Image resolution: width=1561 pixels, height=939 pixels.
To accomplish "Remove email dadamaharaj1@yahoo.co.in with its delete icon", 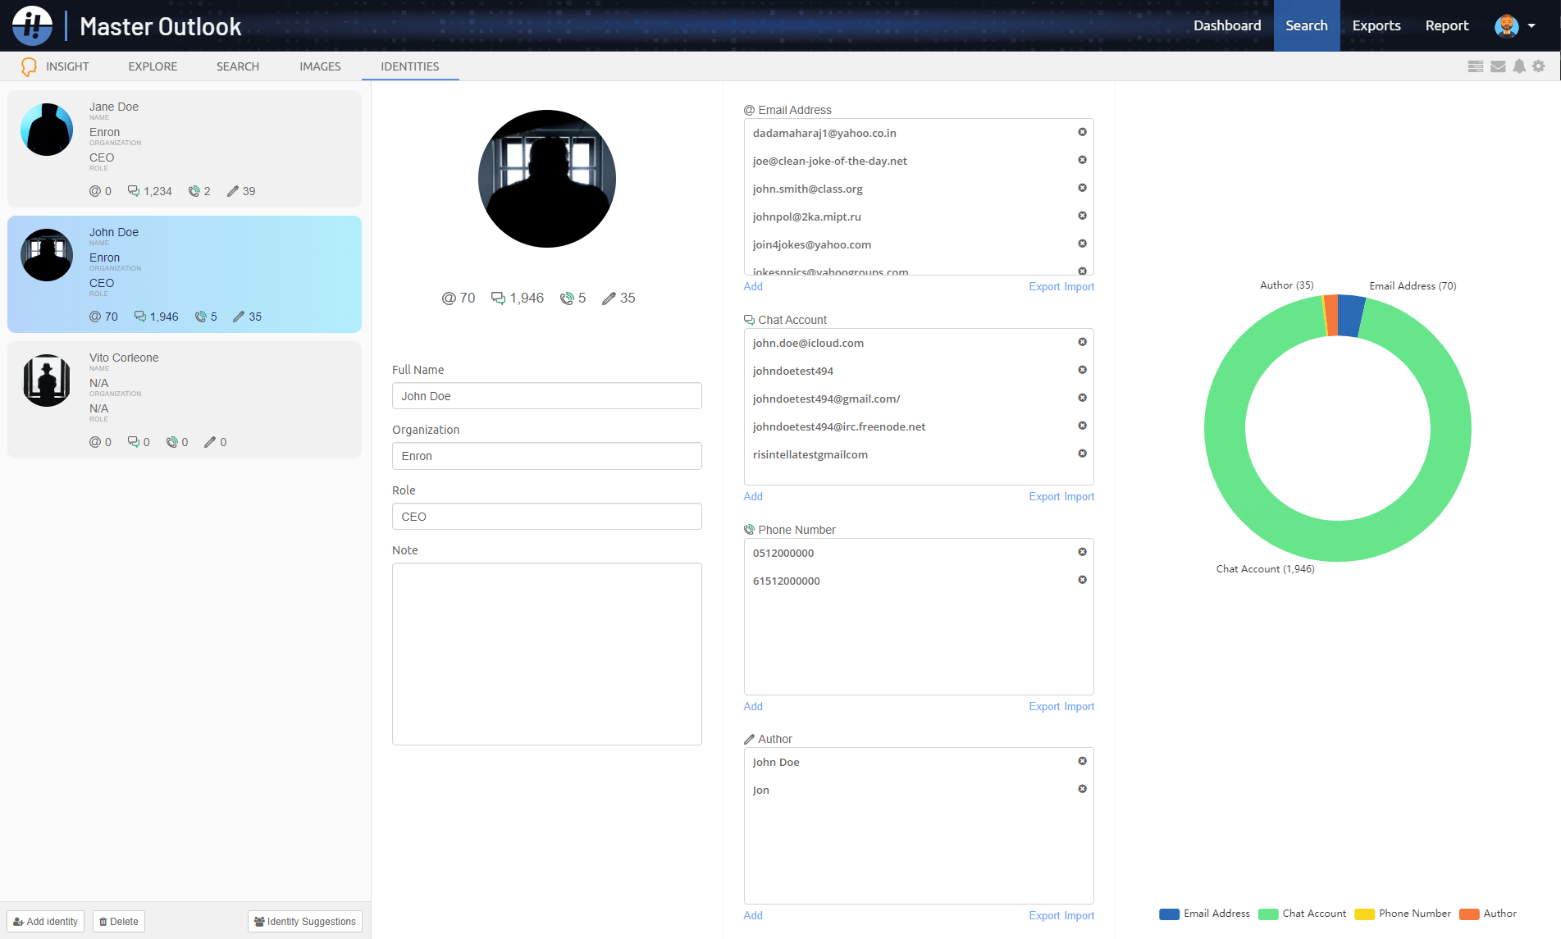I will [1082, 132].
